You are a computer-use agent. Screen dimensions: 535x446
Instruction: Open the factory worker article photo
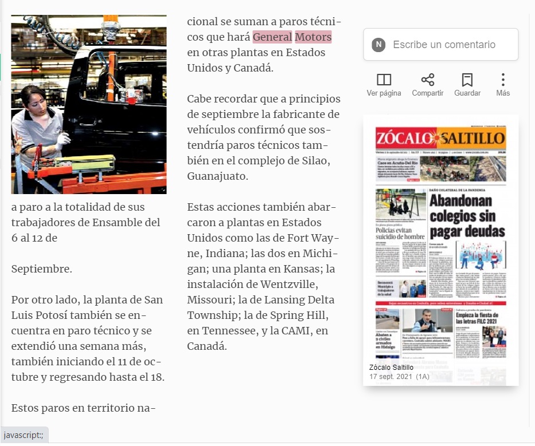[89, 104]
